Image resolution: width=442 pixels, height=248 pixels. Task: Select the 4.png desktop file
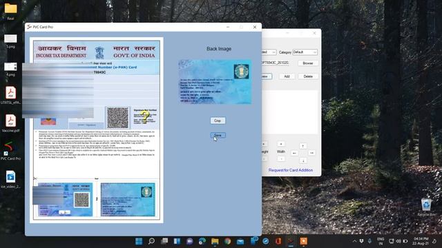tap(11, 69)
